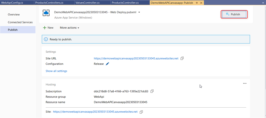Click the Release configuration value
266x118 pixels.
pos(98,64)
